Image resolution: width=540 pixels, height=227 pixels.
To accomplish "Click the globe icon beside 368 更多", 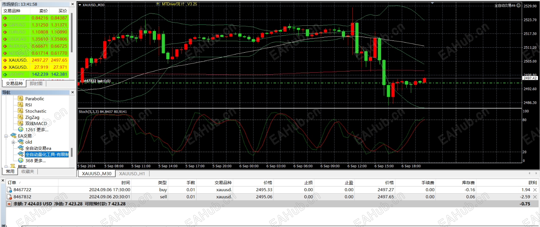I will point(21,160).
